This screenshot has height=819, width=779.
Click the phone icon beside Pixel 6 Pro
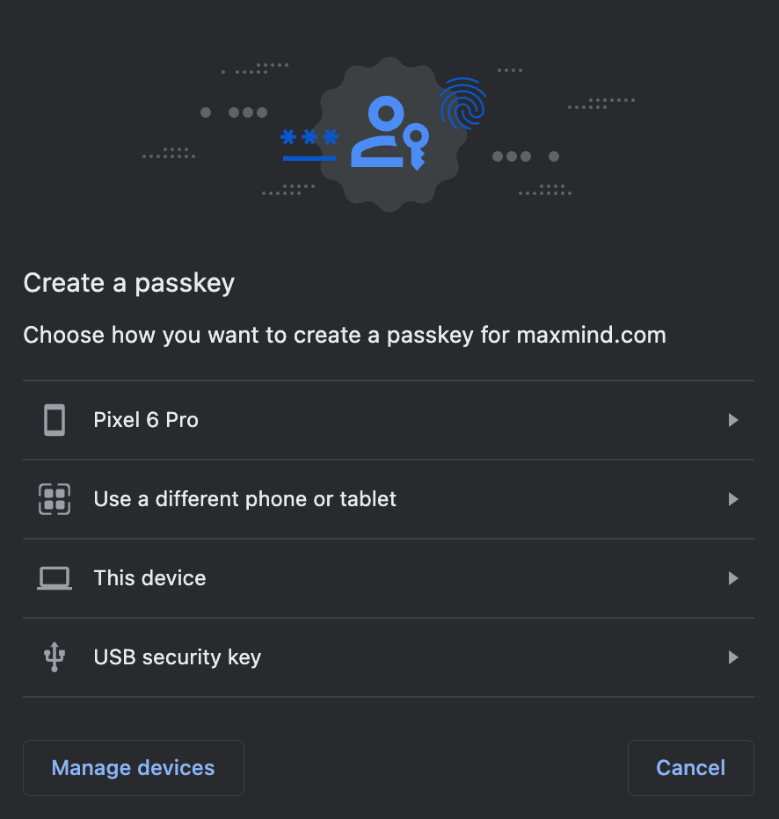tap(55, 420)
